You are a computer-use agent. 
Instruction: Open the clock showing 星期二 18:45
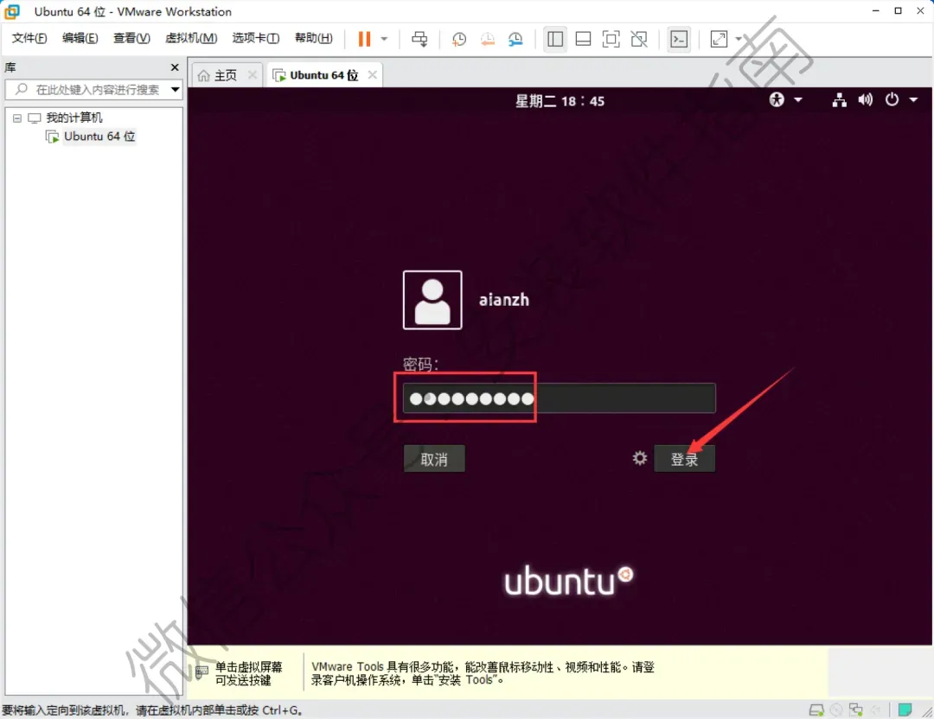pos(560,101)
